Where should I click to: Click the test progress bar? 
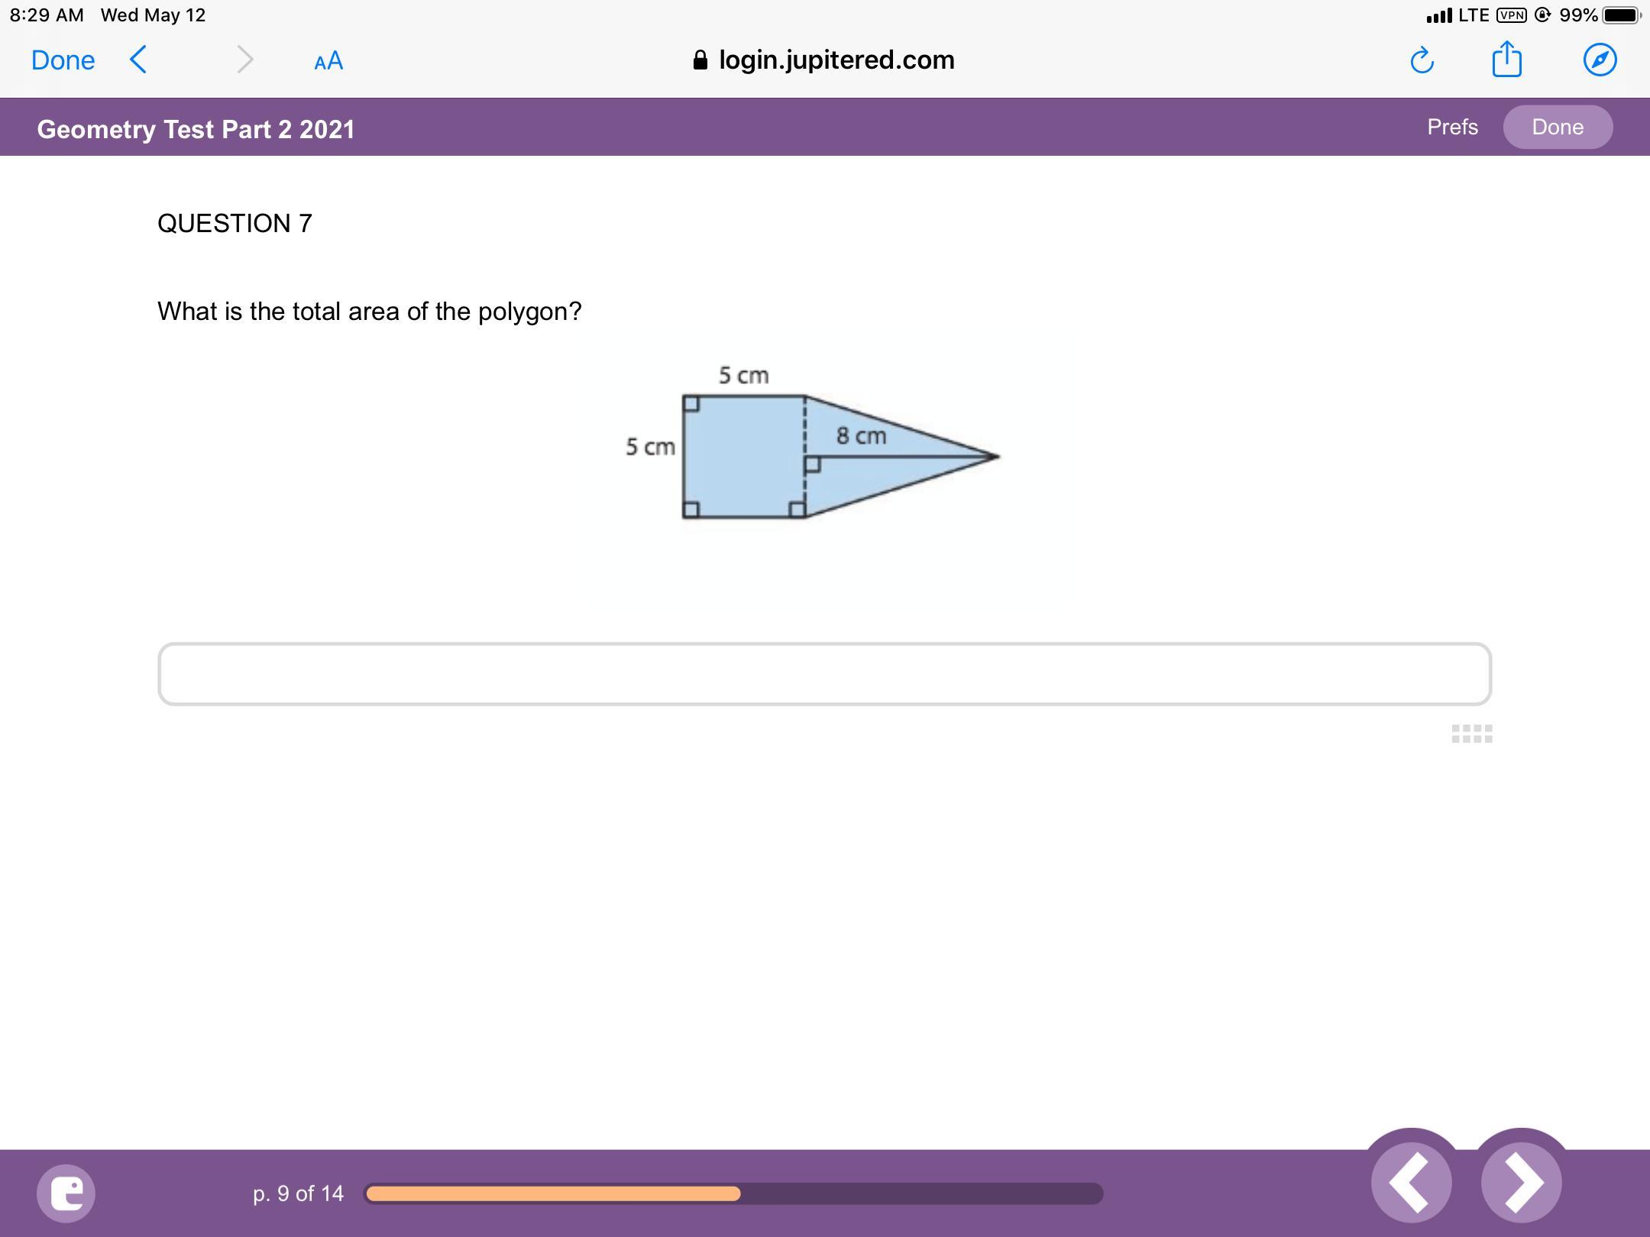[x=733, y=1193]
